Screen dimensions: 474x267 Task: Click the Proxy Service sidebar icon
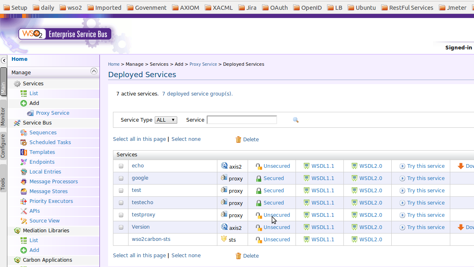pos(30,113)
